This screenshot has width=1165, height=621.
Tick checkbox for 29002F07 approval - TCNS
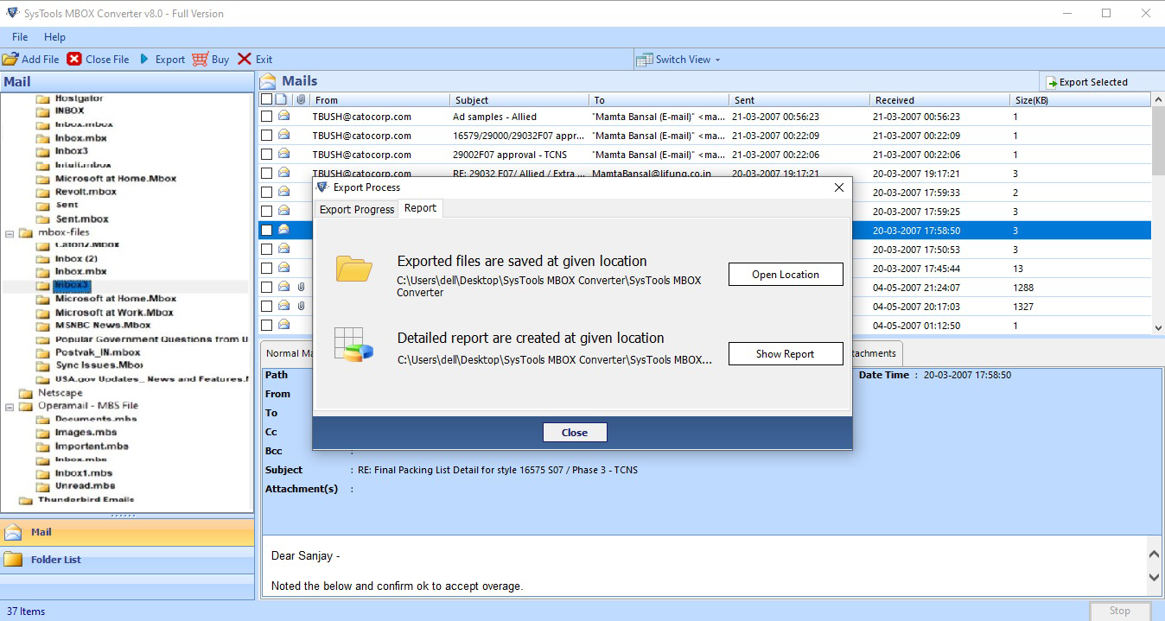pyautogui.click(x=267, y=155)
